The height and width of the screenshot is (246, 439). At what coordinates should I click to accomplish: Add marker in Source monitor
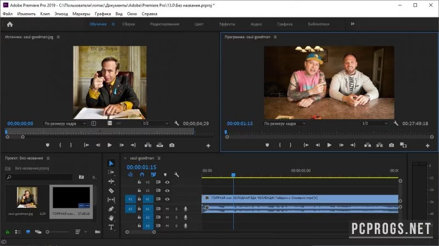coord(48,145)
